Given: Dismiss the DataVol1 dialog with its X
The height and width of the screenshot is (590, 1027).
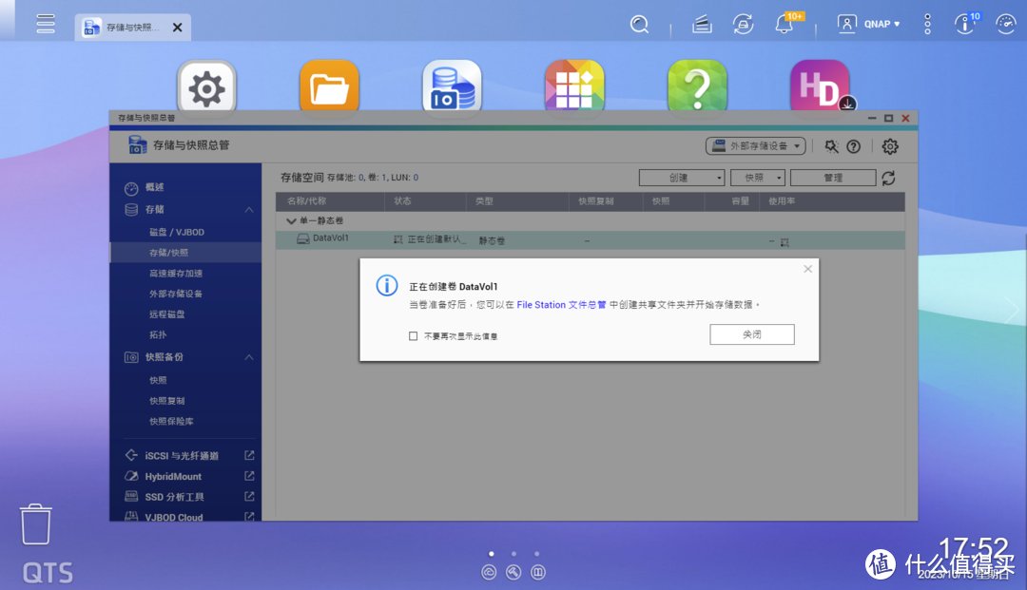Looking at the screenshot, I should pos(807,269).
